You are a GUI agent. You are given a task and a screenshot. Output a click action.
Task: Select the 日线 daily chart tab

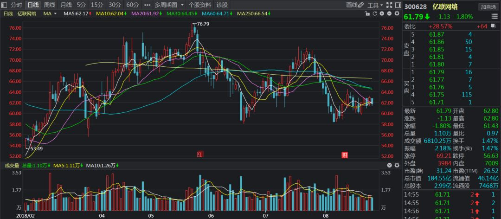pos(33,5)
